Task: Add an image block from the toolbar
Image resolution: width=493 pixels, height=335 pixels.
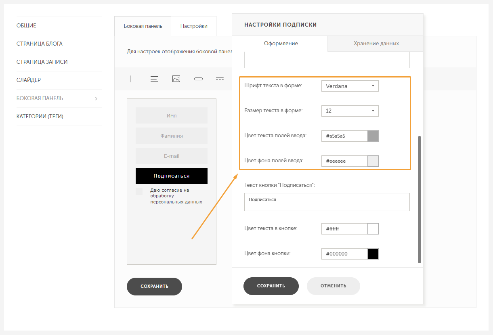Action: [x=176, y=79]
